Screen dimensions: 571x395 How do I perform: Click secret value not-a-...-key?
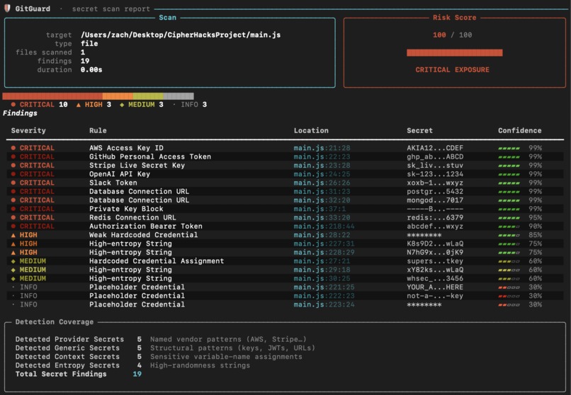point(435,296)
